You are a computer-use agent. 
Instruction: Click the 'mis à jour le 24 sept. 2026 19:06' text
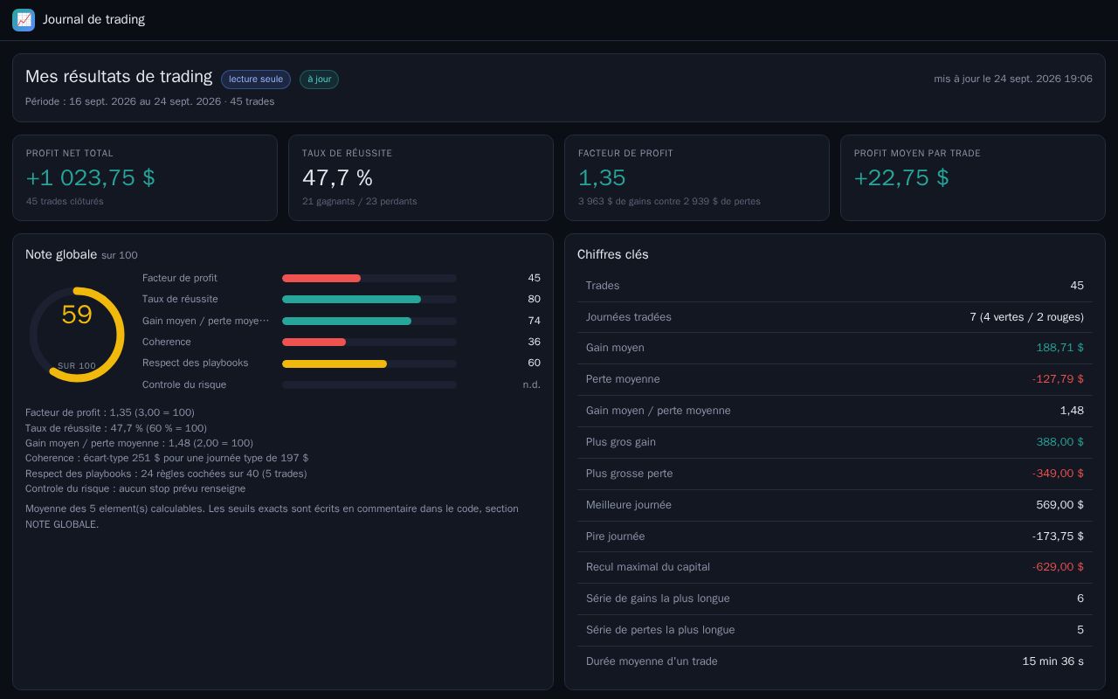coord(1013,79)
